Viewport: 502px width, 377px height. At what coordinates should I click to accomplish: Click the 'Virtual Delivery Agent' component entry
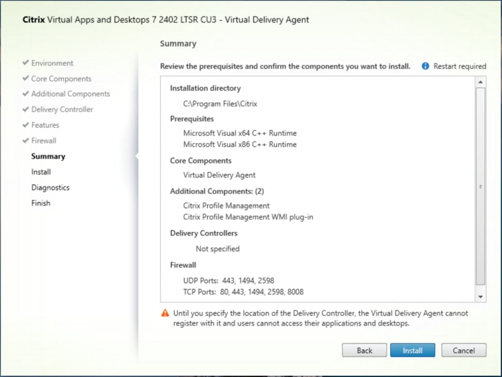point(220,175)
